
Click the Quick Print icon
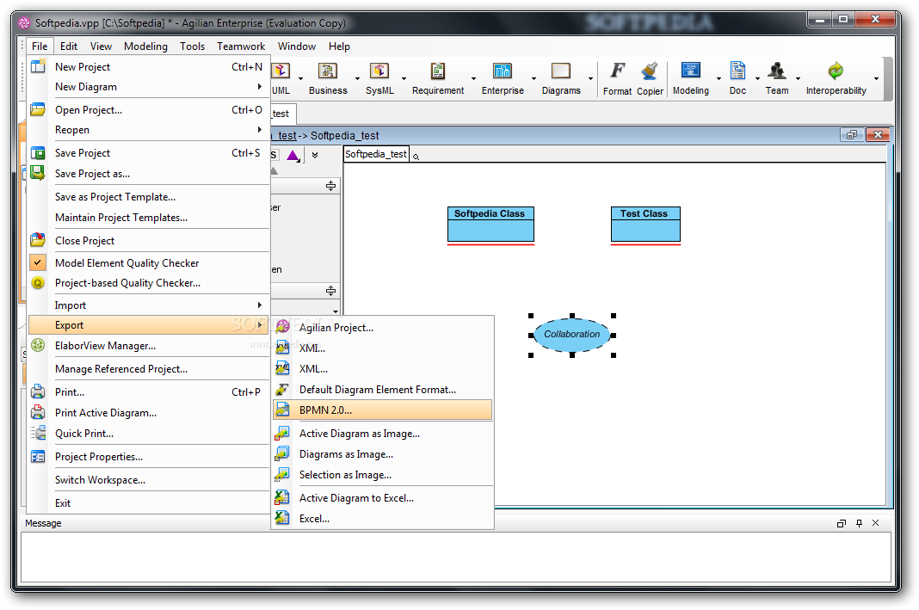[x=38, y=433]
